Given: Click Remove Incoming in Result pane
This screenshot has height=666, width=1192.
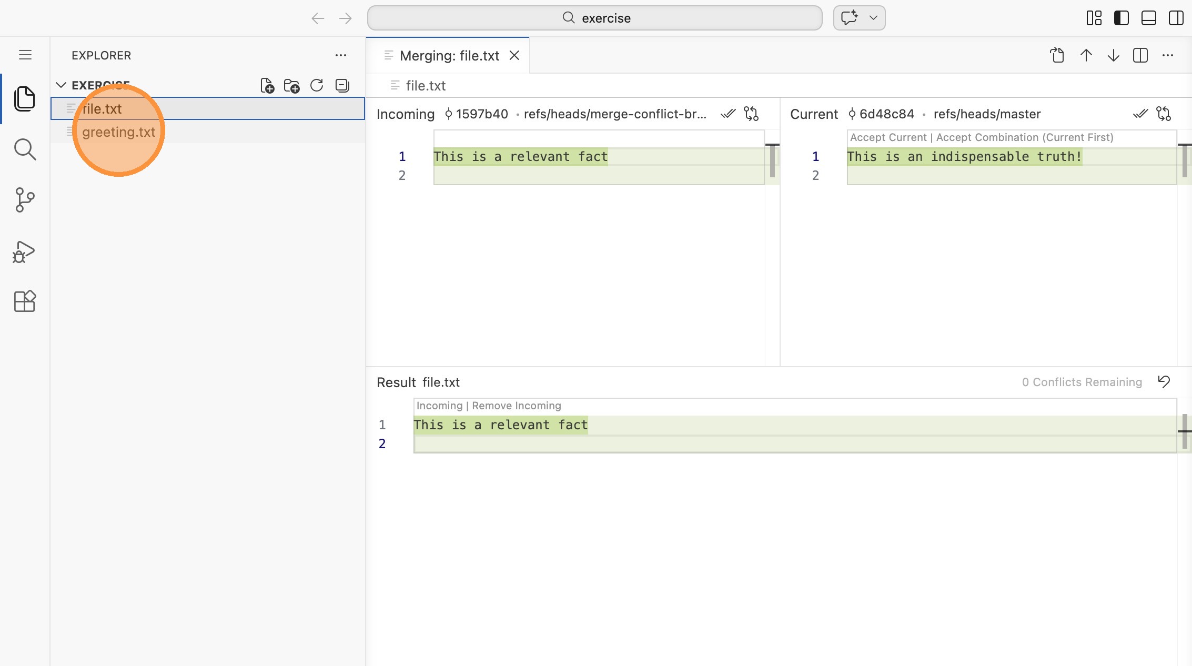Looking at the screenshot, I should [x=516, y=406].
